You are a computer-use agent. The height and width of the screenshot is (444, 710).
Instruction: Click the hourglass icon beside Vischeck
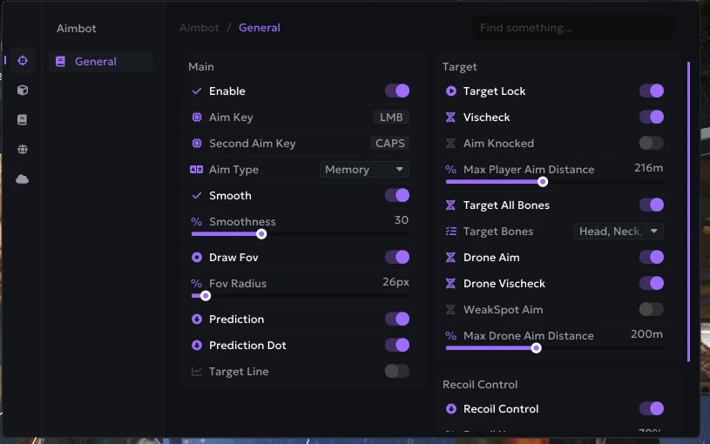pyautogui.click(x=450, y=118)
